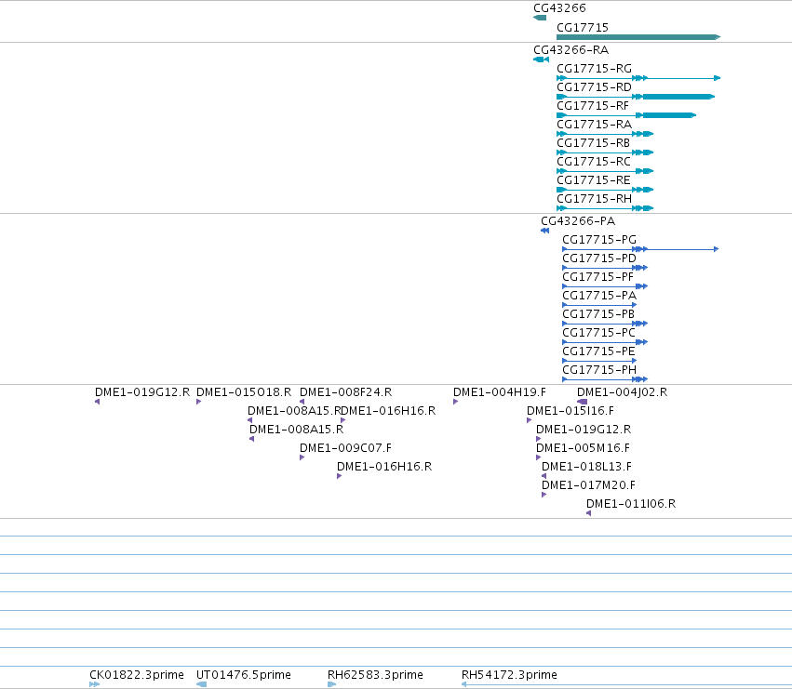Click the RH54172.3prime EST label

[x=509, y=675]
